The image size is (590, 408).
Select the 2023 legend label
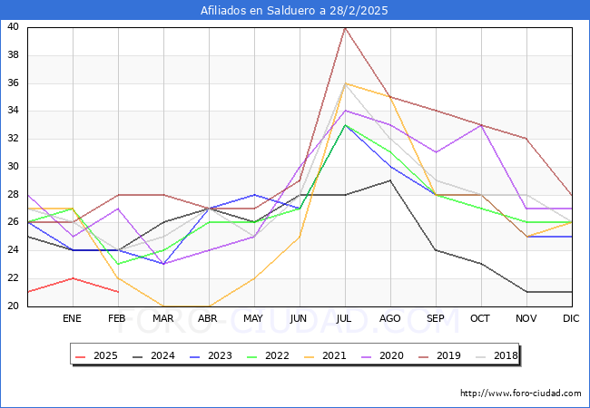pyautogui.click(x=220, y=355)
